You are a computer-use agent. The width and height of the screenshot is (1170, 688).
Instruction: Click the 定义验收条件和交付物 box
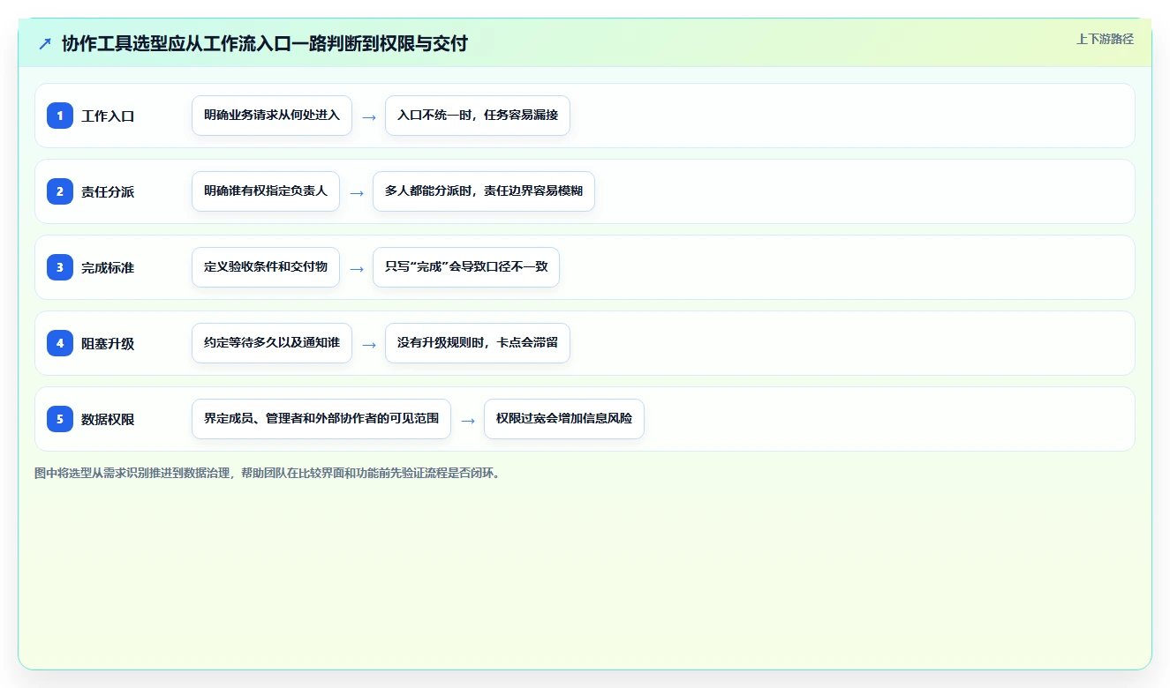266,267
